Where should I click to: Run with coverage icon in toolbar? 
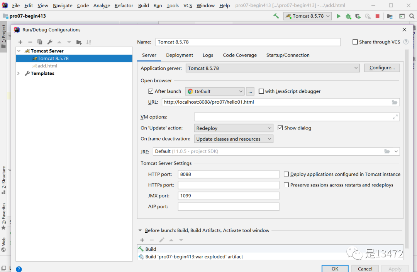coord(358,16)
